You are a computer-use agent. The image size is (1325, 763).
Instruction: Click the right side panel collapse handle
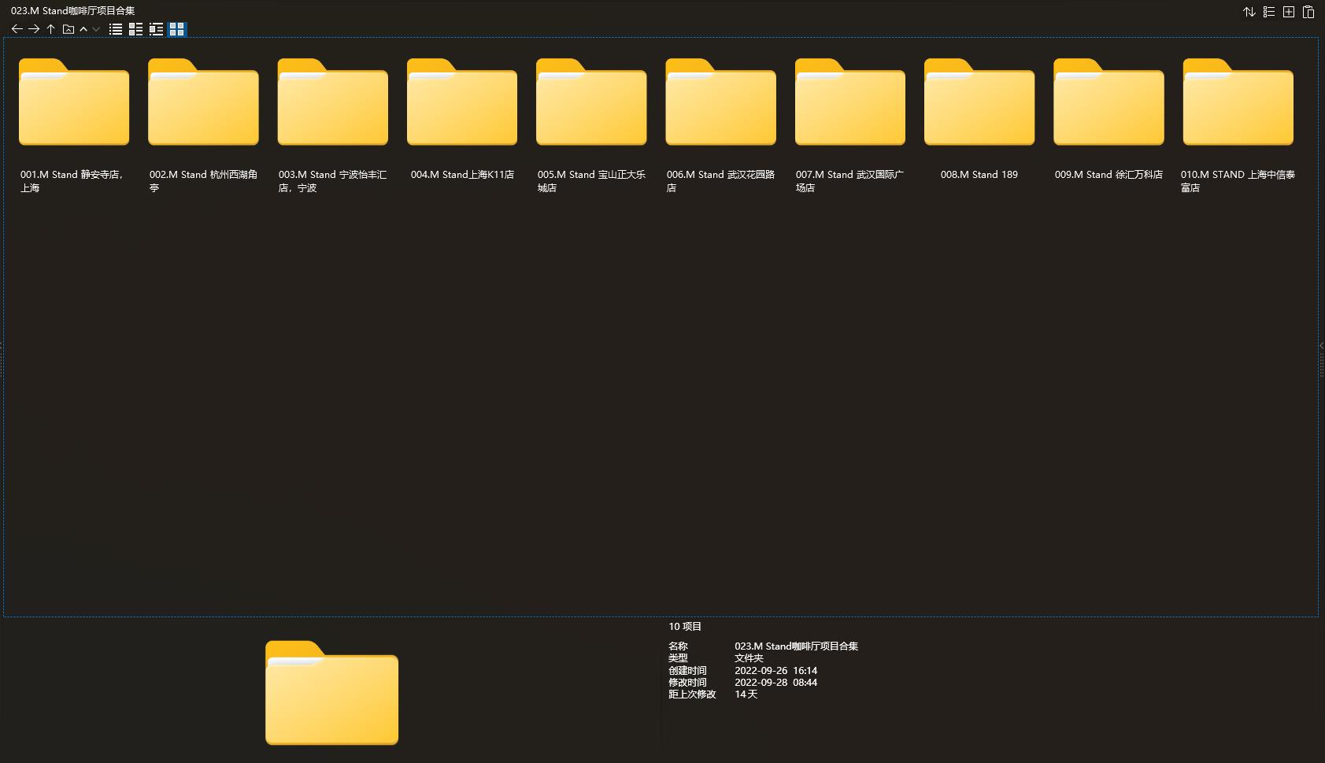coord(1321,346)
